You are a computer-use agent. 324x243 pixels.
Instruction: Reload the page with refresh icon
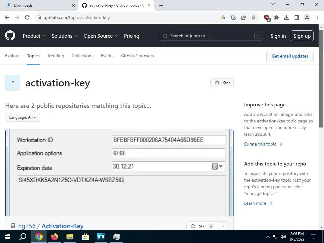[27, 18]
